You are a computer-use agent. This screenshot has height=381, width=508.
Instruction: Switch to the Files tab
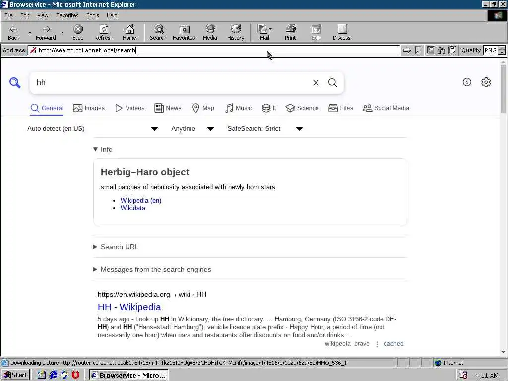pos(340,108)
